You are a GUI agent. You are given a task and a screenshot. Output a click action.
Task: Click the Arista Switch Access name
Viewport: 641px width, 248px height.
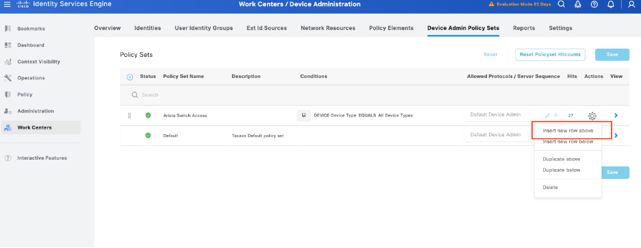[x=185, y=116]
